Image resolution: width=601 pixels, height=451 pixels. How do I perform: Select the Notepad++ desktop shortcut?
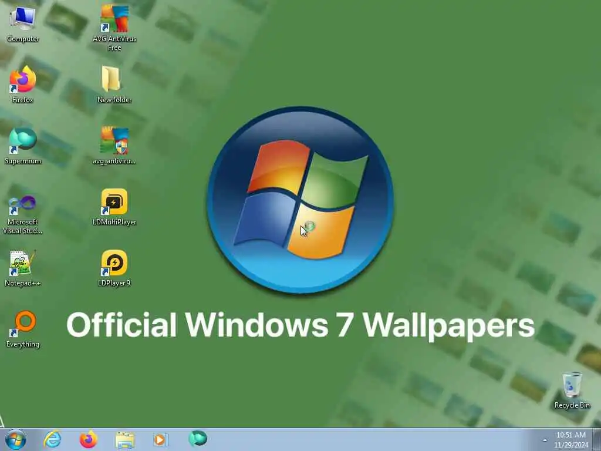click(23, 268)
